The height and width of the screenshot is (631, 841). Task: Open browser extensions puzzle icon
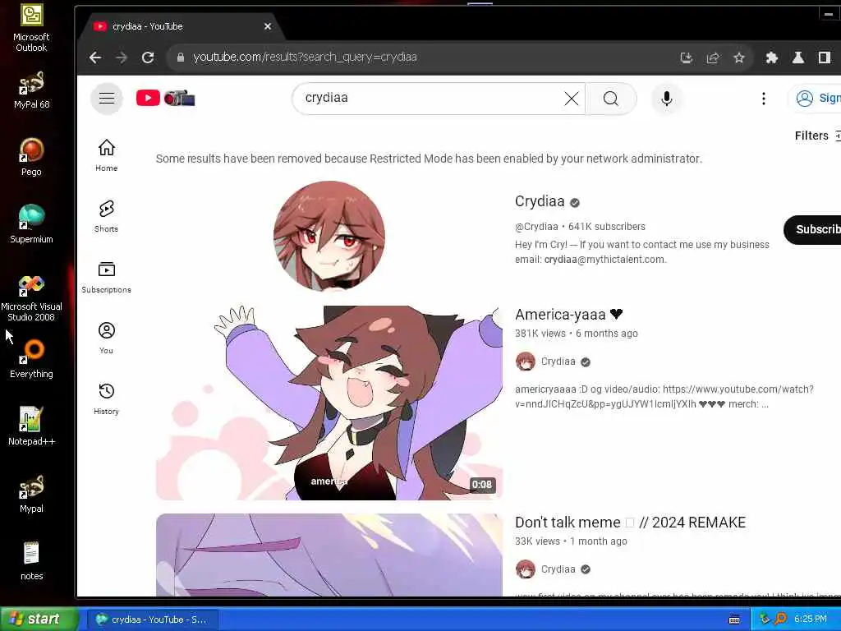pos(772,58)
